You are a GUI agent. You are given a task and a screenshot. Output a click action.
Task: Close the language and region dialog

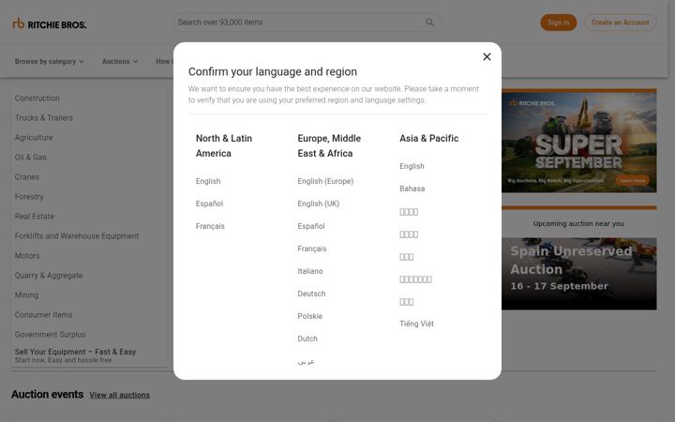[487, 57]
